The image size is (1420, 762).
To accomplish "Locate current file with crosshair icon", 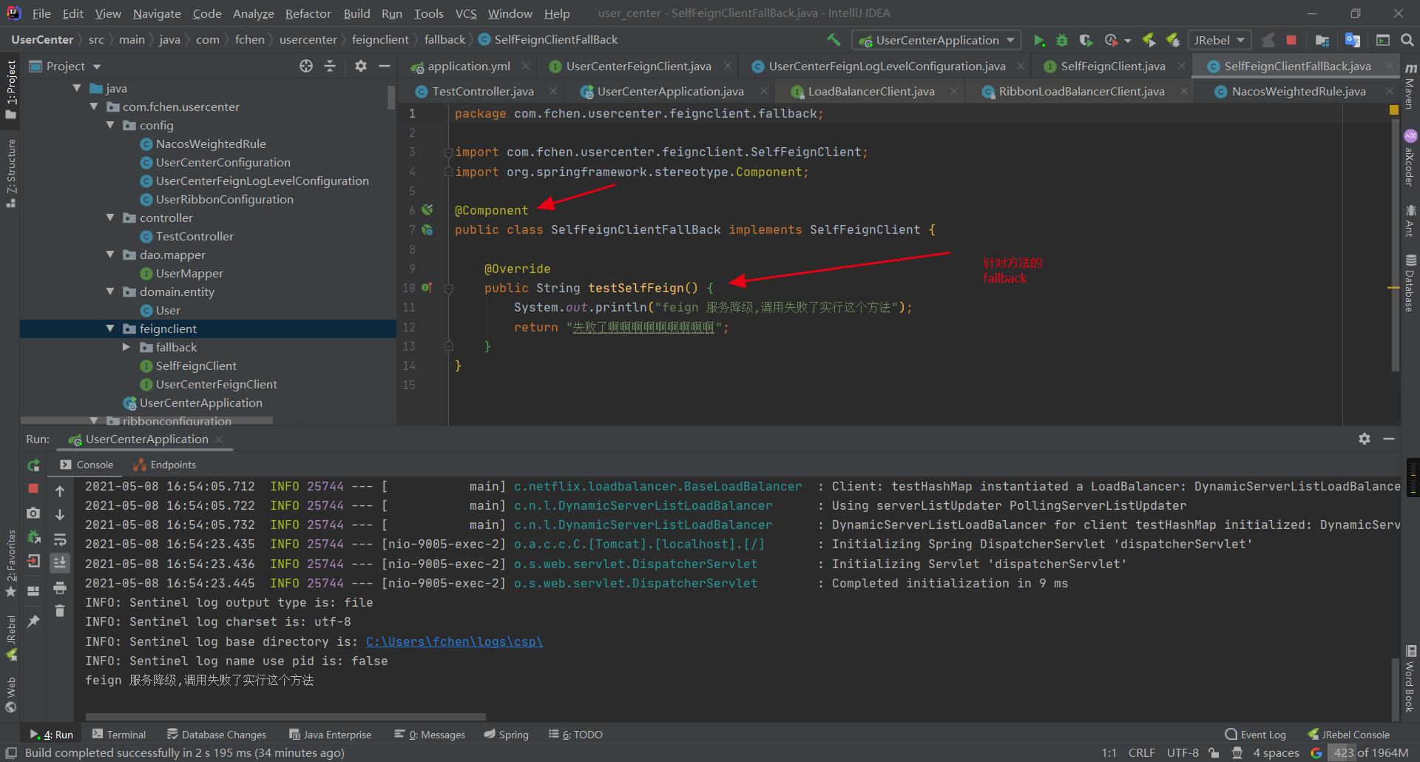I will 306,66.
